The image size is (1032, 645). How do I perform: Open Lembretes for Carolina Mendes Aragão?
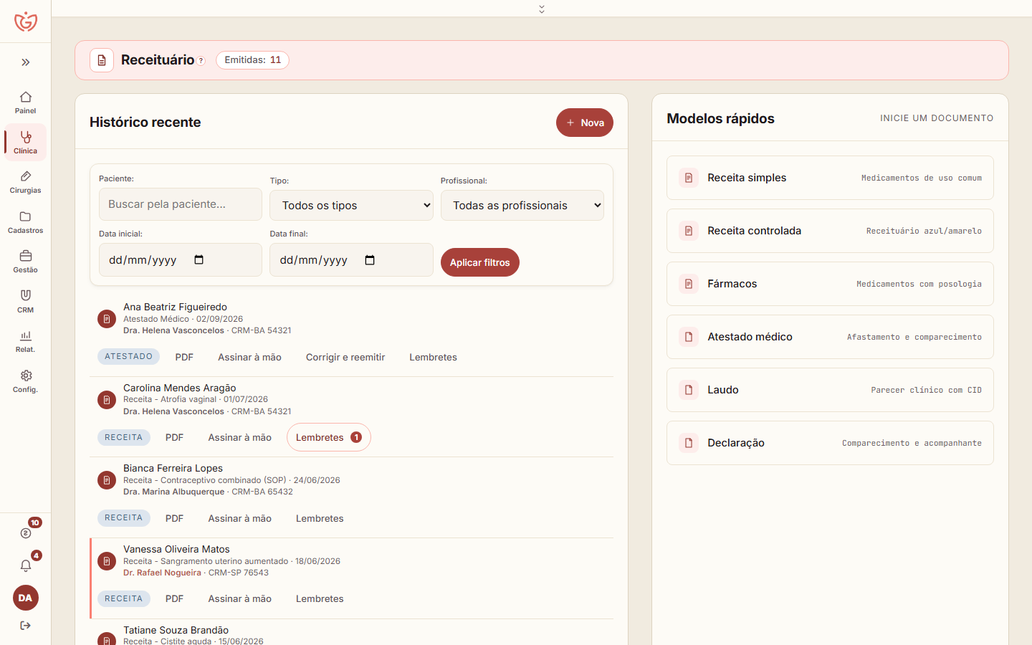(329, 437)
